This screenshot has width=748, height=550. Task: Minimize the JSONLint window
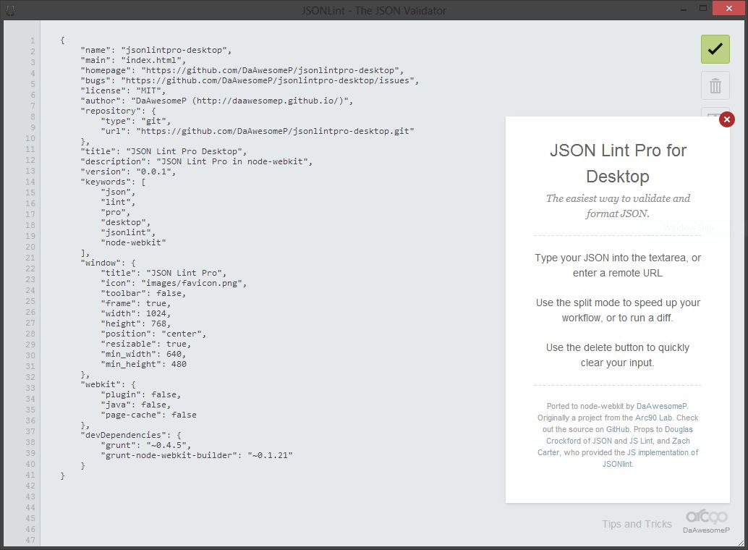[x=684, y=9]
